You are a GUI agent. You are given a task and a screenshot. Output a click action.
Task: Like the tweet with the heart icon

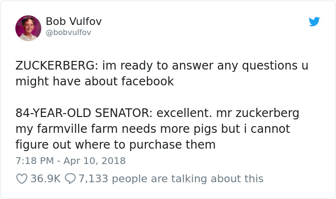click(x=22, y=179)
